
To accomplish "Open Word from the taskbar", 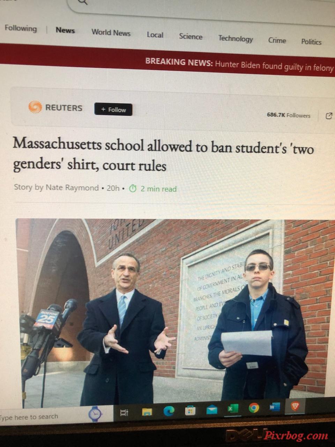I will tap(275, 407).
